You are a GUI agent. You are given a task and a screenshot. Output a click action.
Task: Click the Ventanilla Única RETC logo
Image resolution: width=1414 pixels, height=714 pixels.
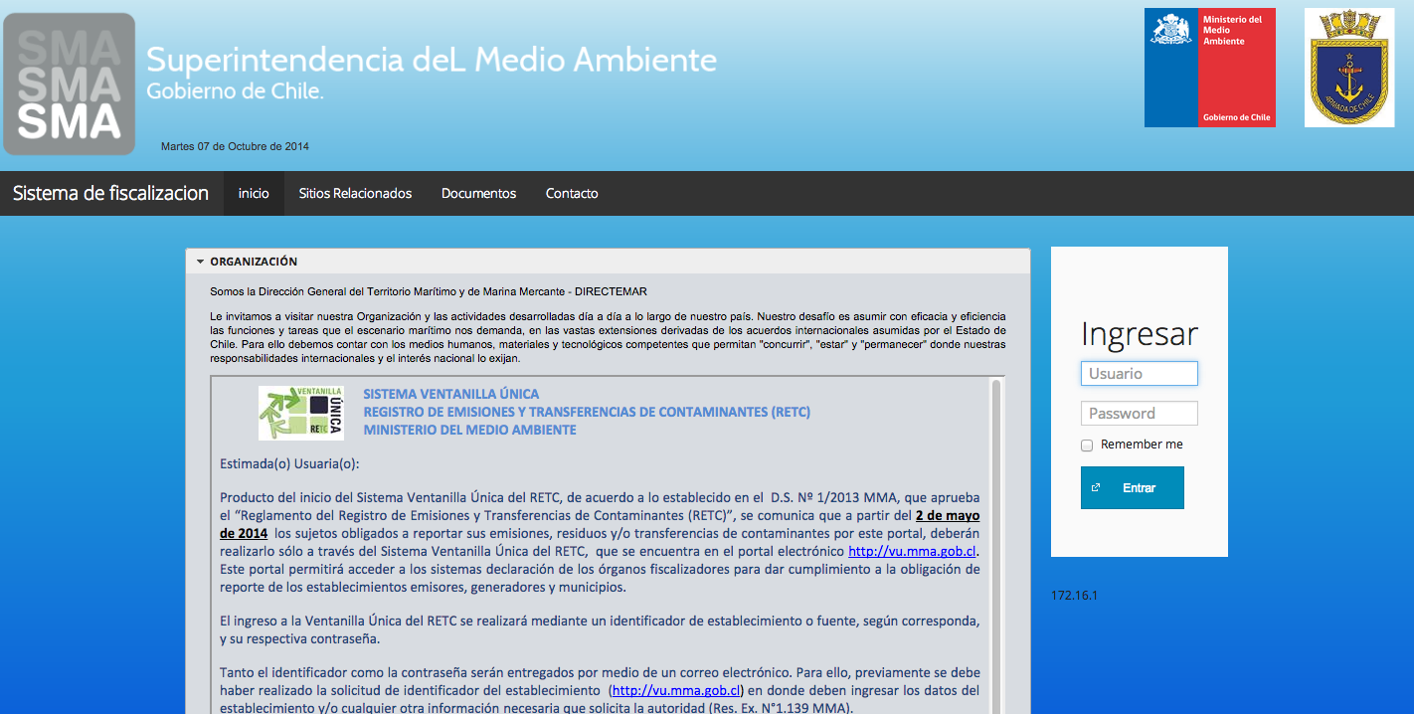click(301, 413)
